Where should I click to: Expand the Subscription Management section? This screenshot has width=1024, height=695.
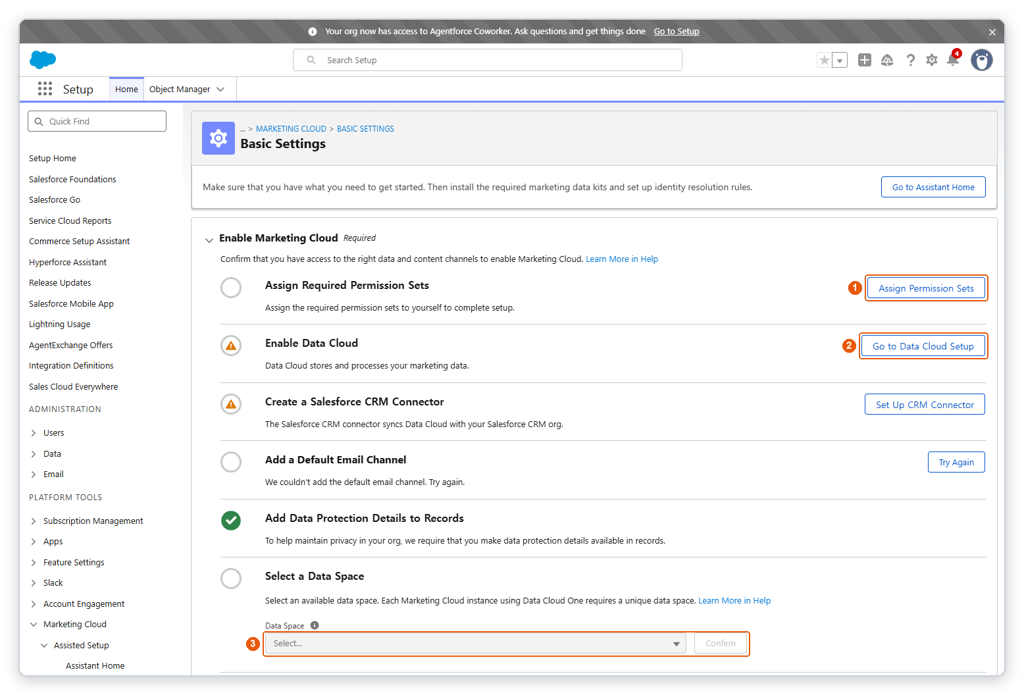(34, 521)
